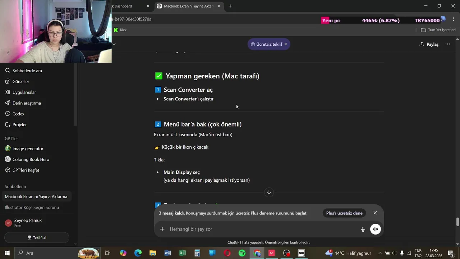The height and width of the screenshot is (259, 460).
Task: Close the 3 mesaj kaldı banner
Action: click(375, 213)
